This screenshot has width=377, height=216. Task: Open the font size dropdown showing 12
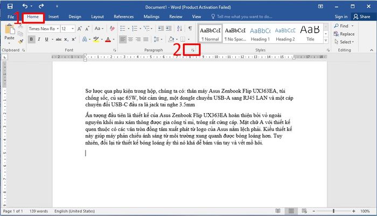67,29
